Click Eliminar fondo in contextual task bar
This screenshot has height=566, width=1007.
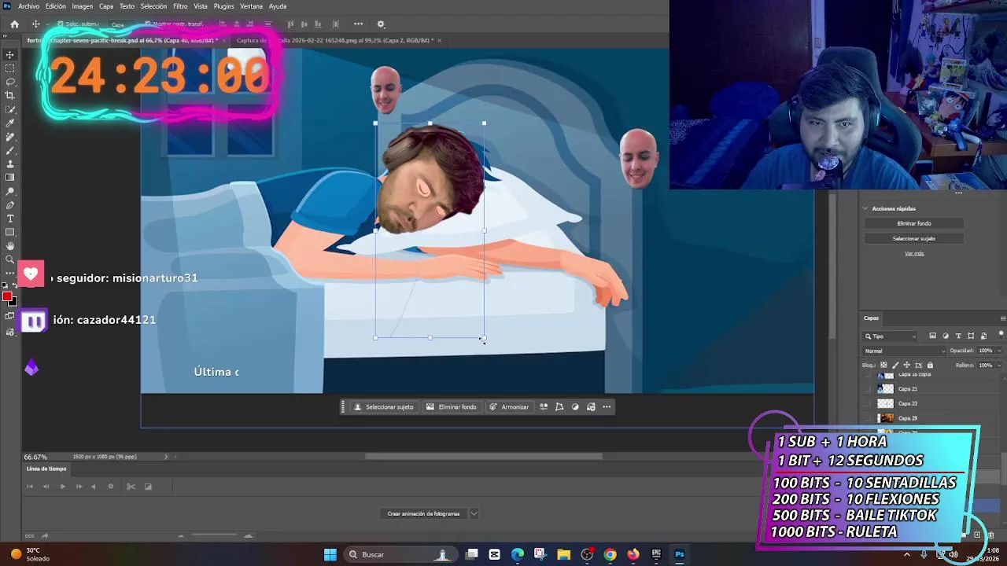click(x=452, y=407)
